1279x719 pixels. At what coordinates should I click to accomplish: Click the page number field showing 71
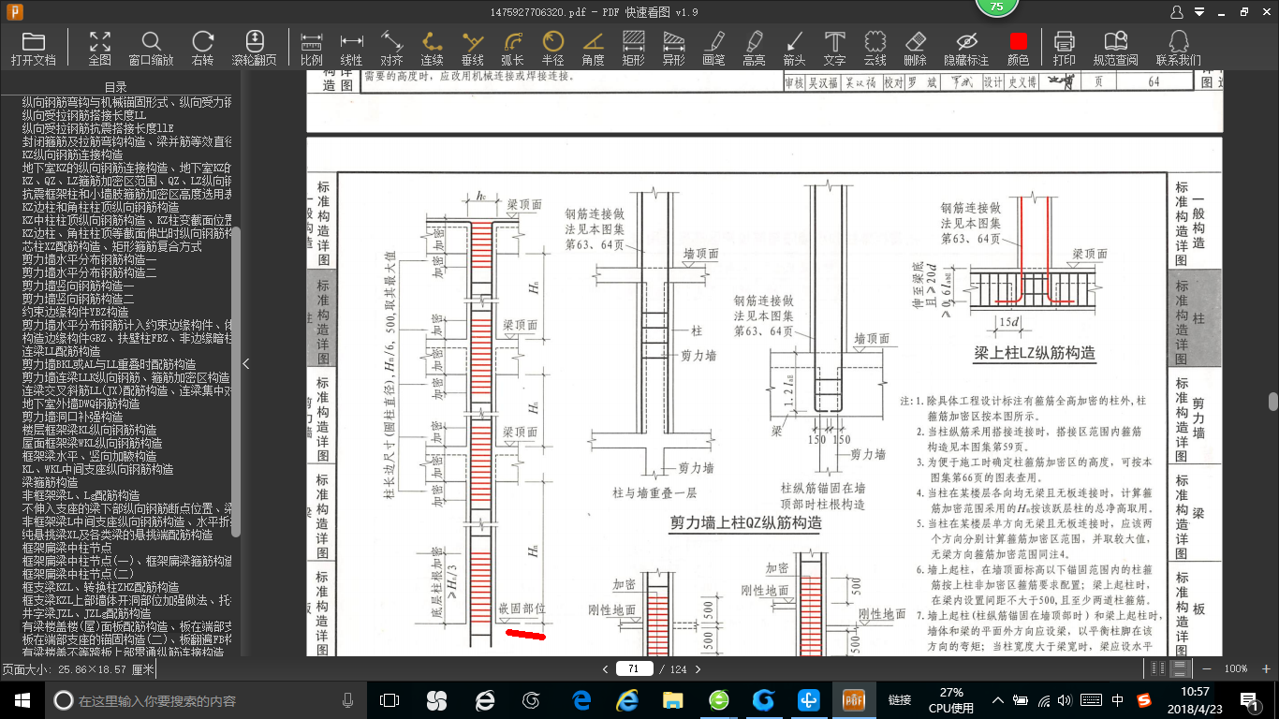(634, 668)
